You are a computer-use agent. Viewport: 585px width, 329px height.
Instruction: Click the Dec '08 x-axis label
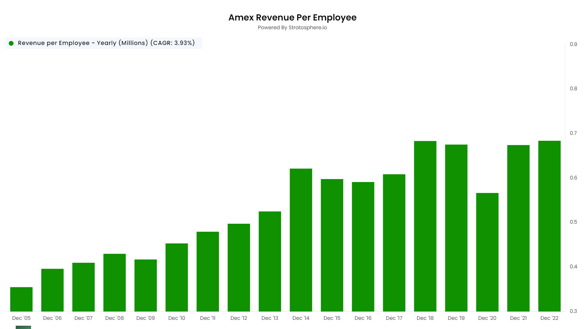pyautogui.click(x=114, y=318)
